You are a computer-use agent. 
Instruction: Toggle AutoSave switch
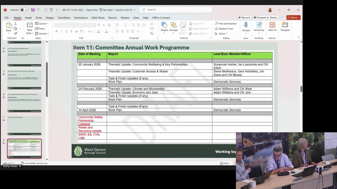[x=24, y=10]
